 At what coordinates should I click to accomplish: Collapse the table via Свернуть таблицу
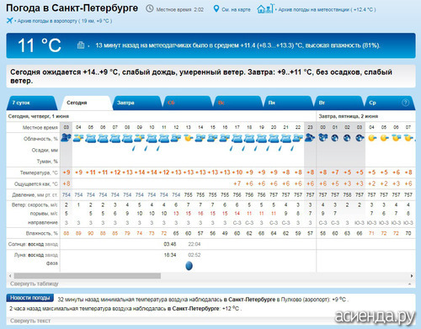(35, 284)
